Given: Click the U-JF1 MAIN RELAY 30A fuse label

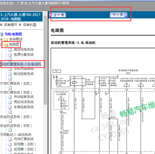Looking at the screenshot, I should point(64,82).
